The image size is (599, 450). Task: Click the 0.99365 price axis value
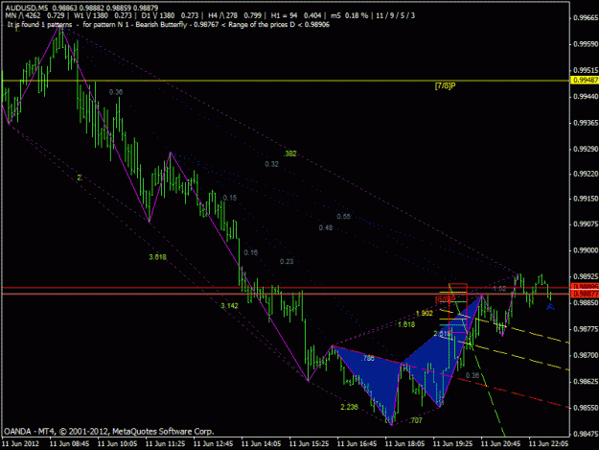click(x=586, y=123)
